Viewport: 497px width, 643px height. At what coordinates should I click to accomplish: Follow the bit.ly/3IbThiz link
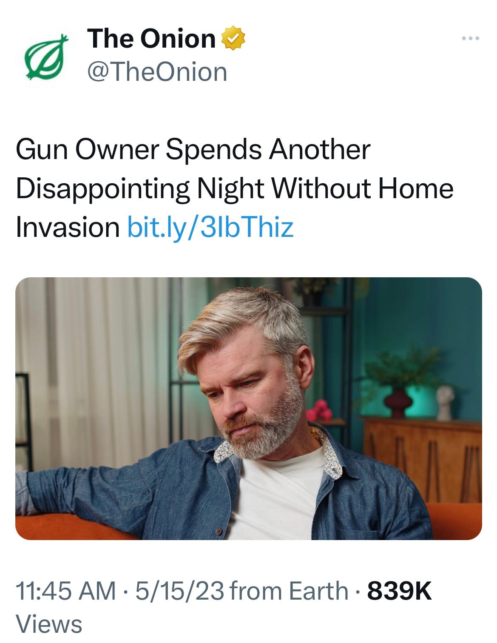point(210,228)
